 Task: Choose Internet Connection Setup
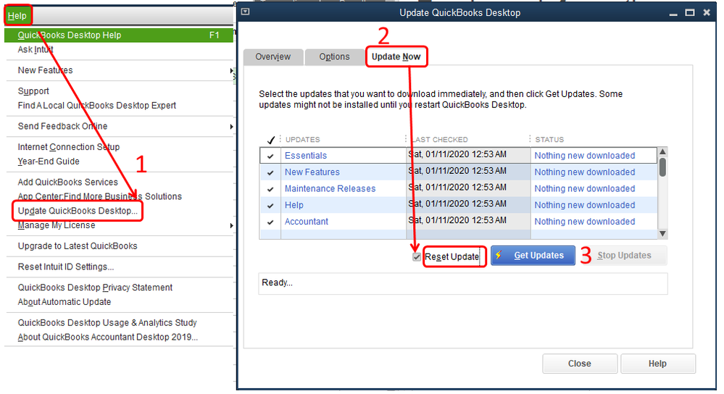tap(69, 147)
